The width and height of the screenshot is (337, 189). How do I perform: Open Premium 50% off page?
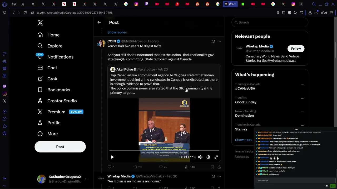60,112
